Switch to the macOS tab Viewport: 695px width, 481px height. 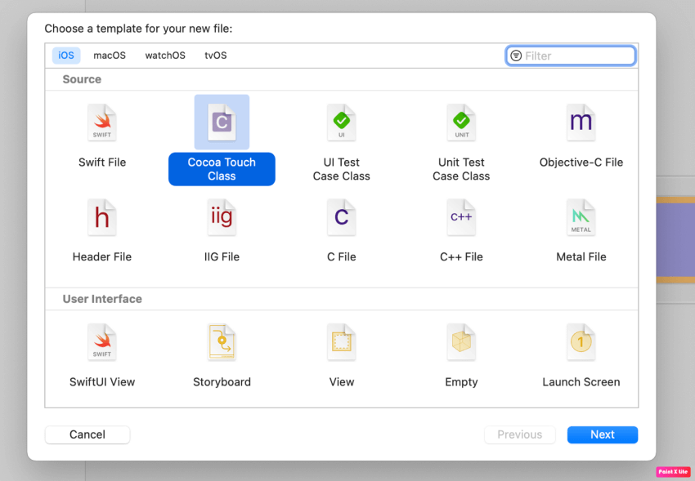click(109, 55)
